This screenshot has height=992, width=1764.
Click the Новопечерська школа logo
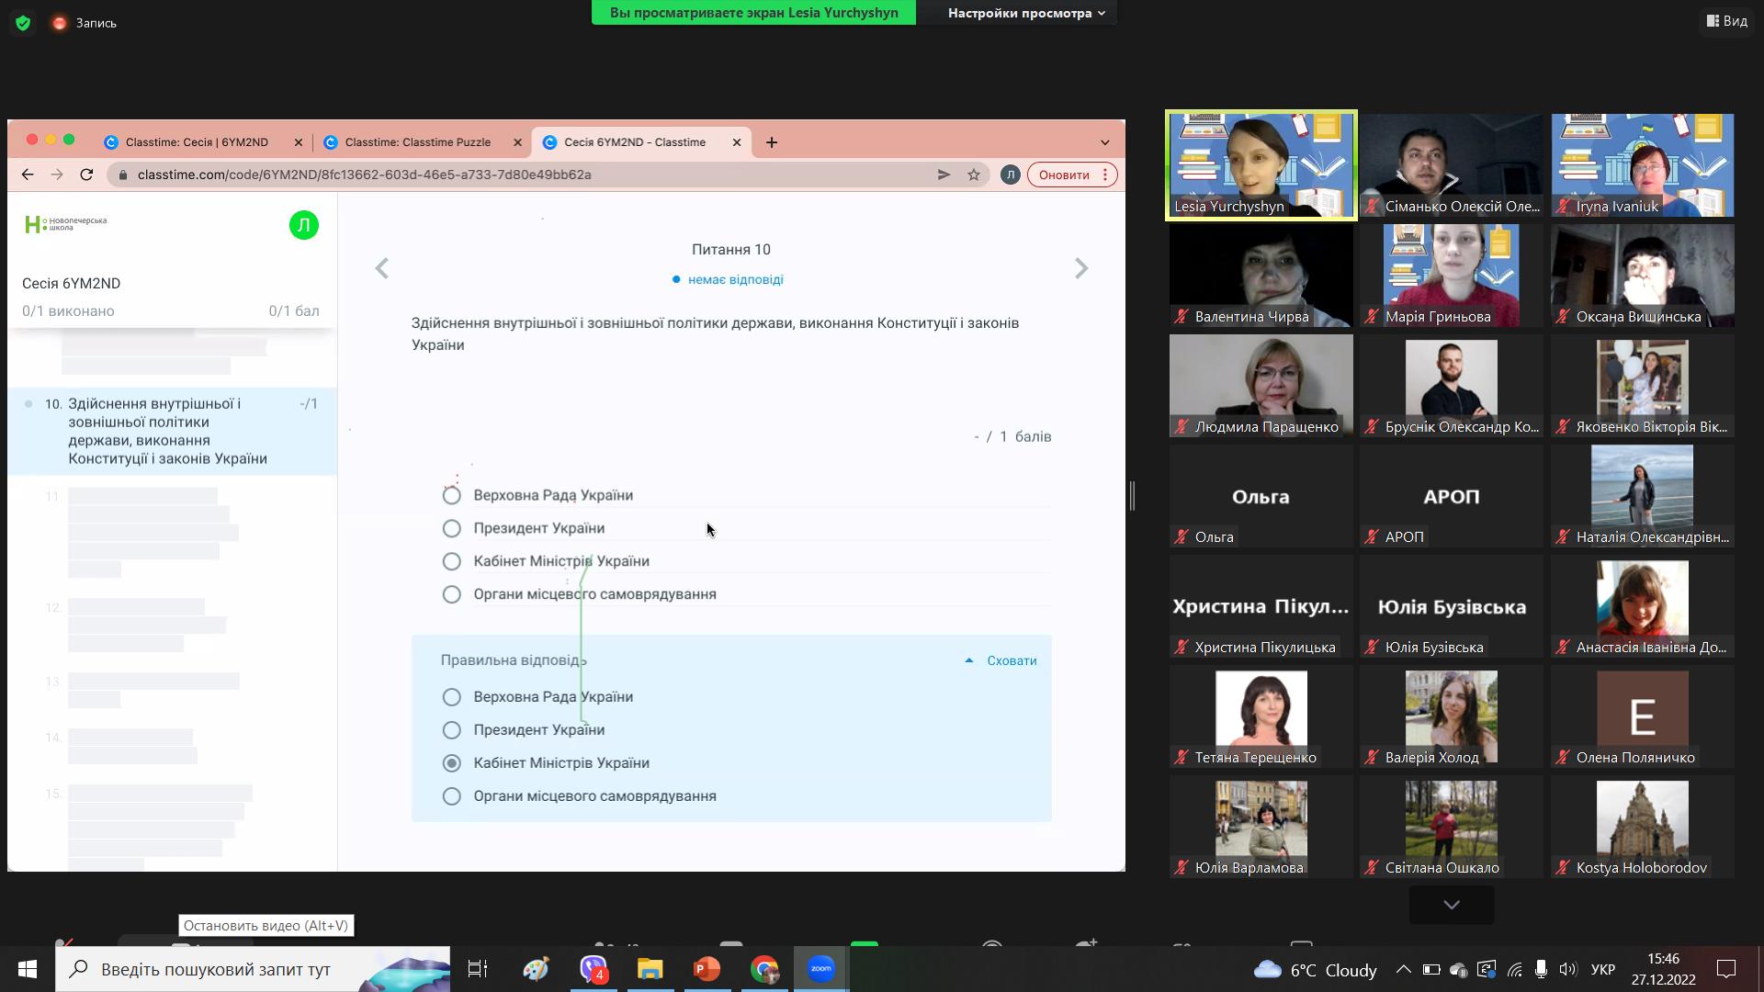click(x=66, y=223)
